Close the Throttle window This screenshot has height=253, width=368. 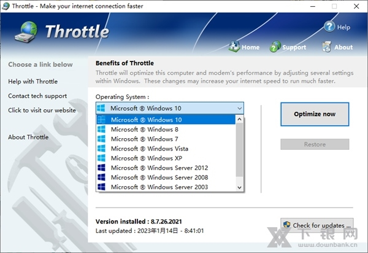point(356,6)
